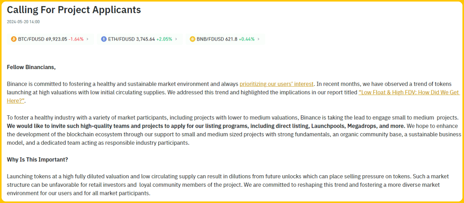This screenshot has width=464, height=203.
Task: Click the bold 'We would like to invite' sentence
Action: point(206,126)
